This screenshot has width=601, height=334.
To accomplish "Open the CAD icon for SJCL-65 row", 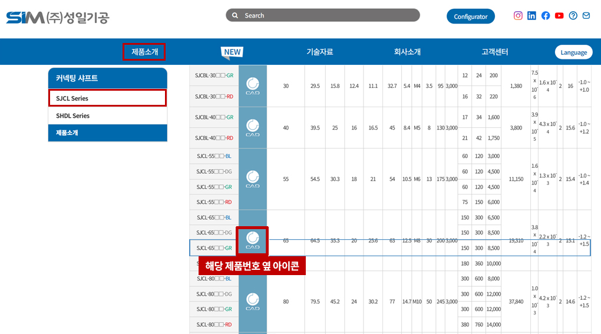I will [252, 240].
